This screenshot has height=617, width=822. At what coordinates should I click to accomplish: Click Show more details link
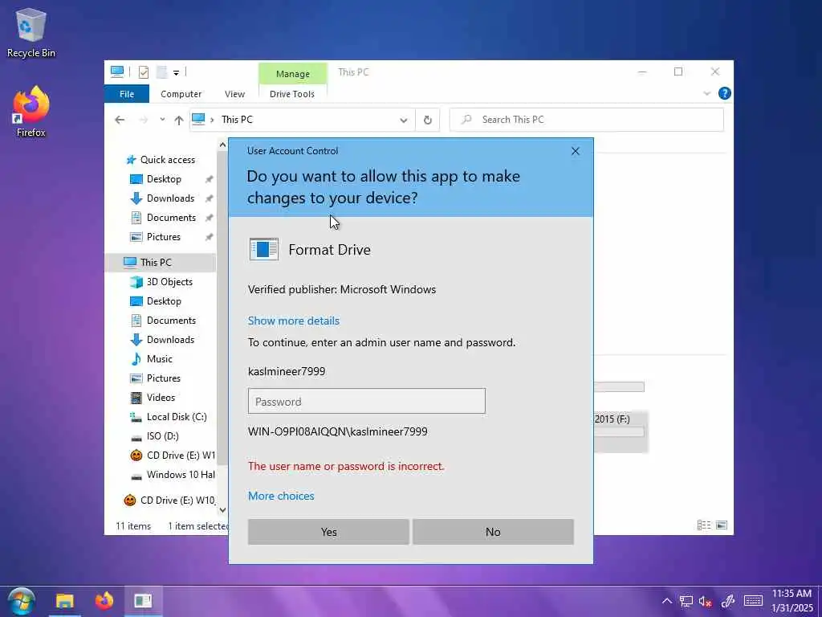(294, 321)
